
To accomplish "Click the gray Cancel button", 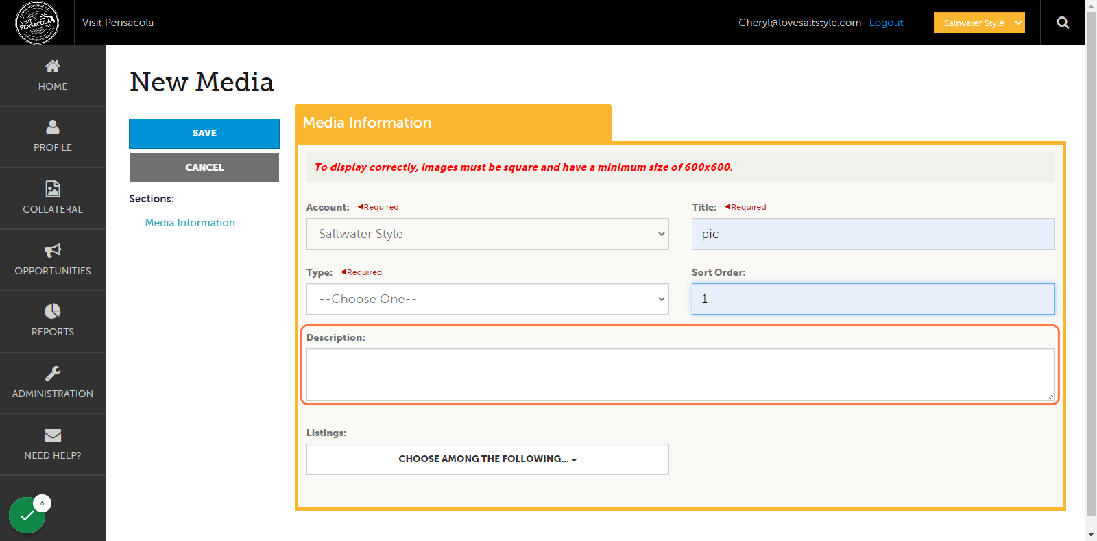I will (x=204, y=167).
